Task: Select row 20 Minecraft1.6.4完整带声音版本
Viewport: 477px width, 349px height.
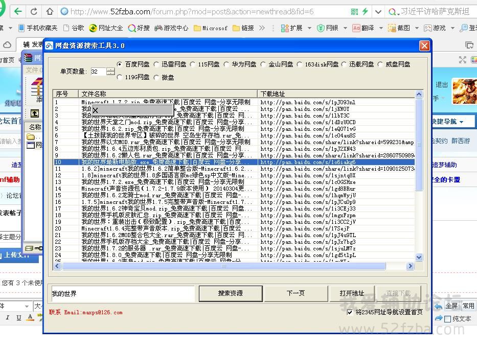Action: pyautogui.click(x=234, y=228)
